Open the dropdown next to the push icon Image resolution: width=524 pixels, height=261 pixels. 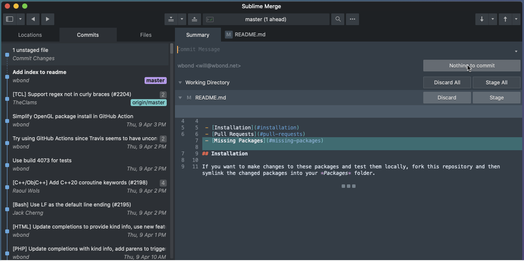tap(181, 19)
